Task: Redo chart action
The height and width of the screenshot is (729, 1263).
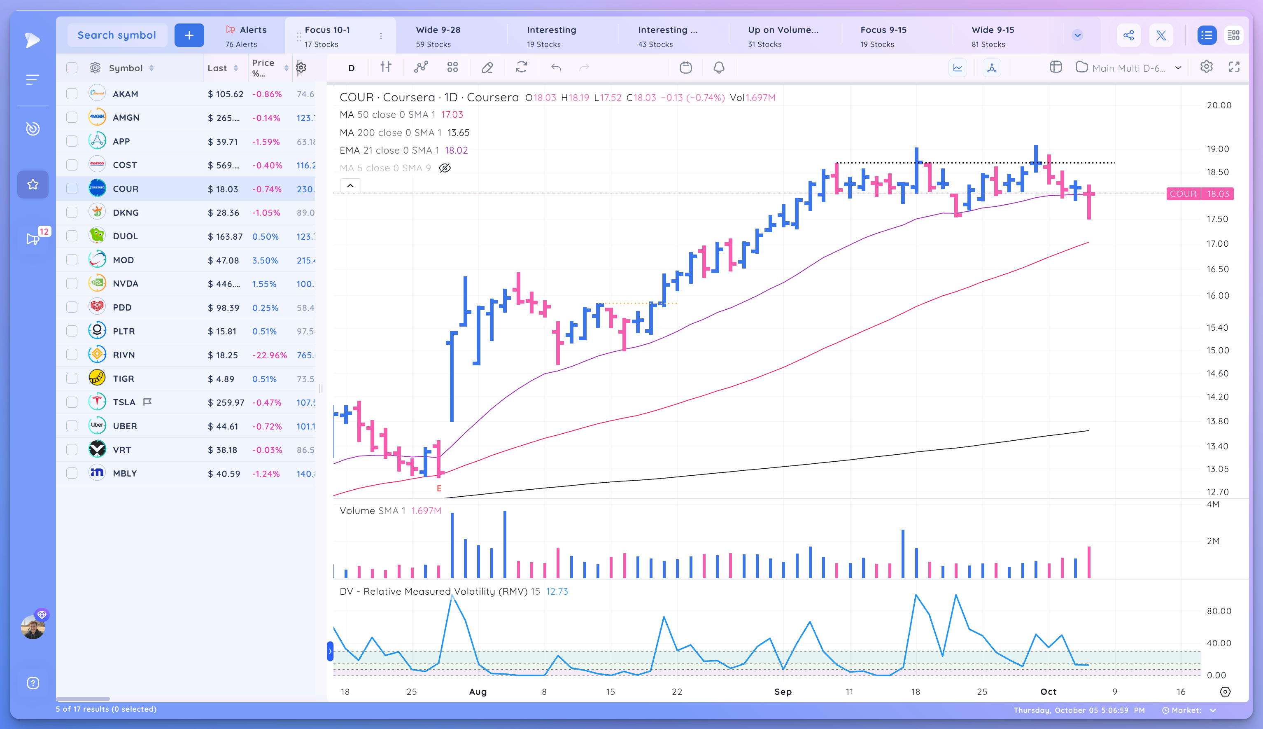Action: 584,68
